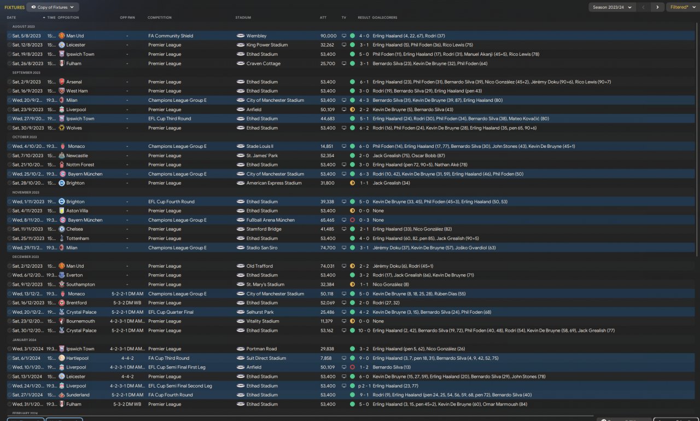Click the green win indicator for the Arsenal 6 - 1 result
Image resolution: width=700 pixels, height=421 pixels.
[352, 82]
